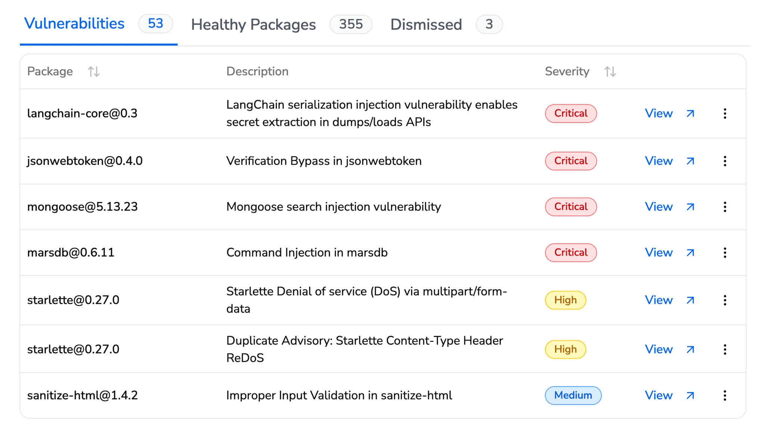The height and width of the screenshot is (426, 765).
Task: Click the Medium severity badge for sanitize-html
Action: pos(573,395)
